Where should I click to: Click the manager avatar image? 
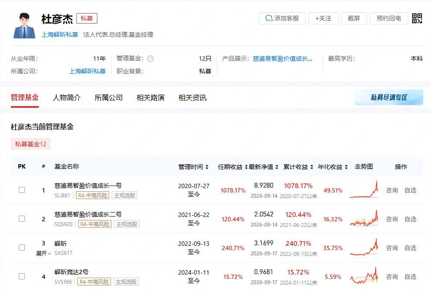pos(24,26)
